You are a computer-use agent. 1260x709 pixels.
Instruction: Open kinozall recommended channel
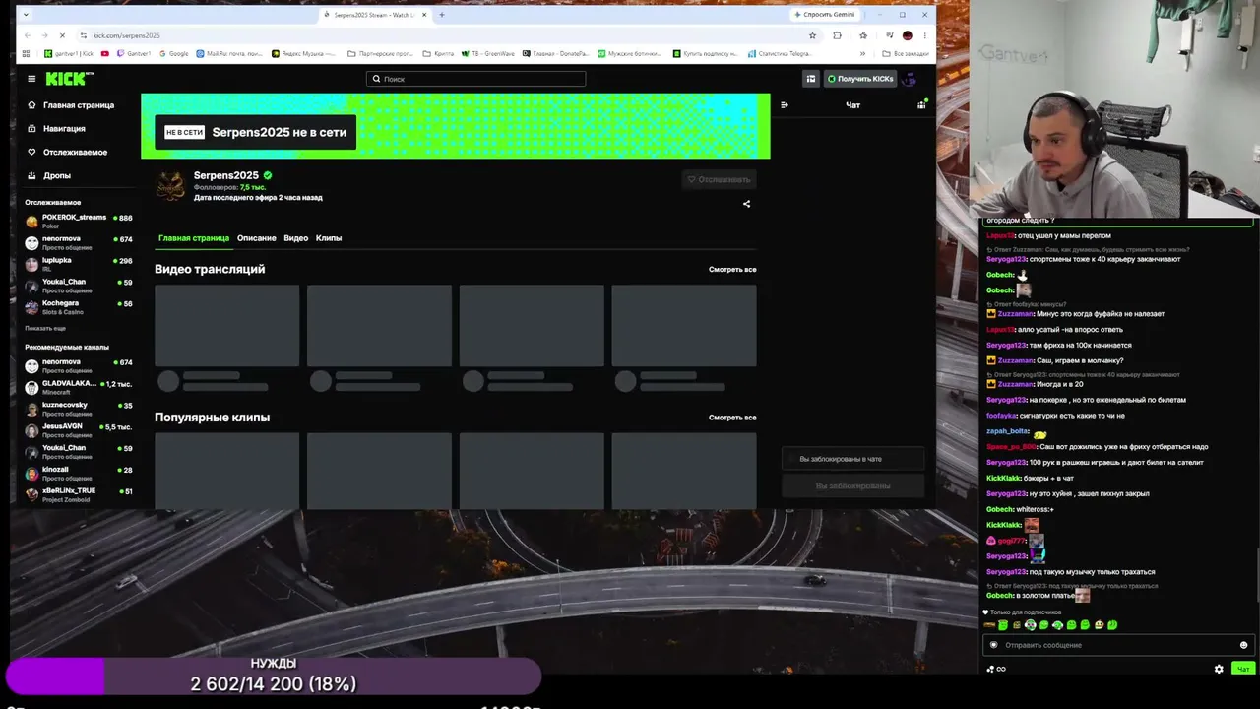coord(79,474)
